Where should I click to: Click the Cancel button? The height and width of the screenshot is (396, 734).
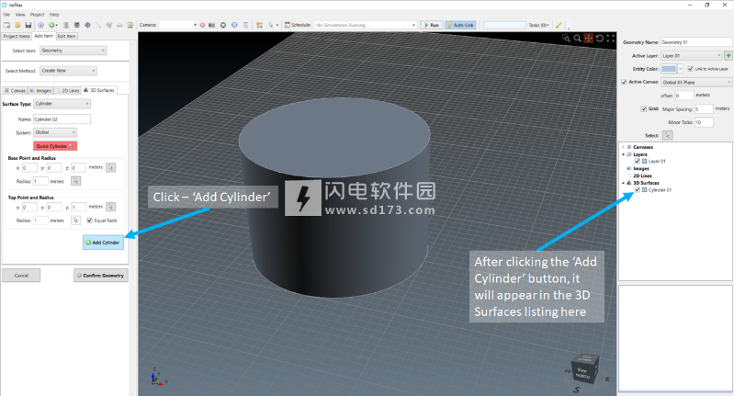21,276
